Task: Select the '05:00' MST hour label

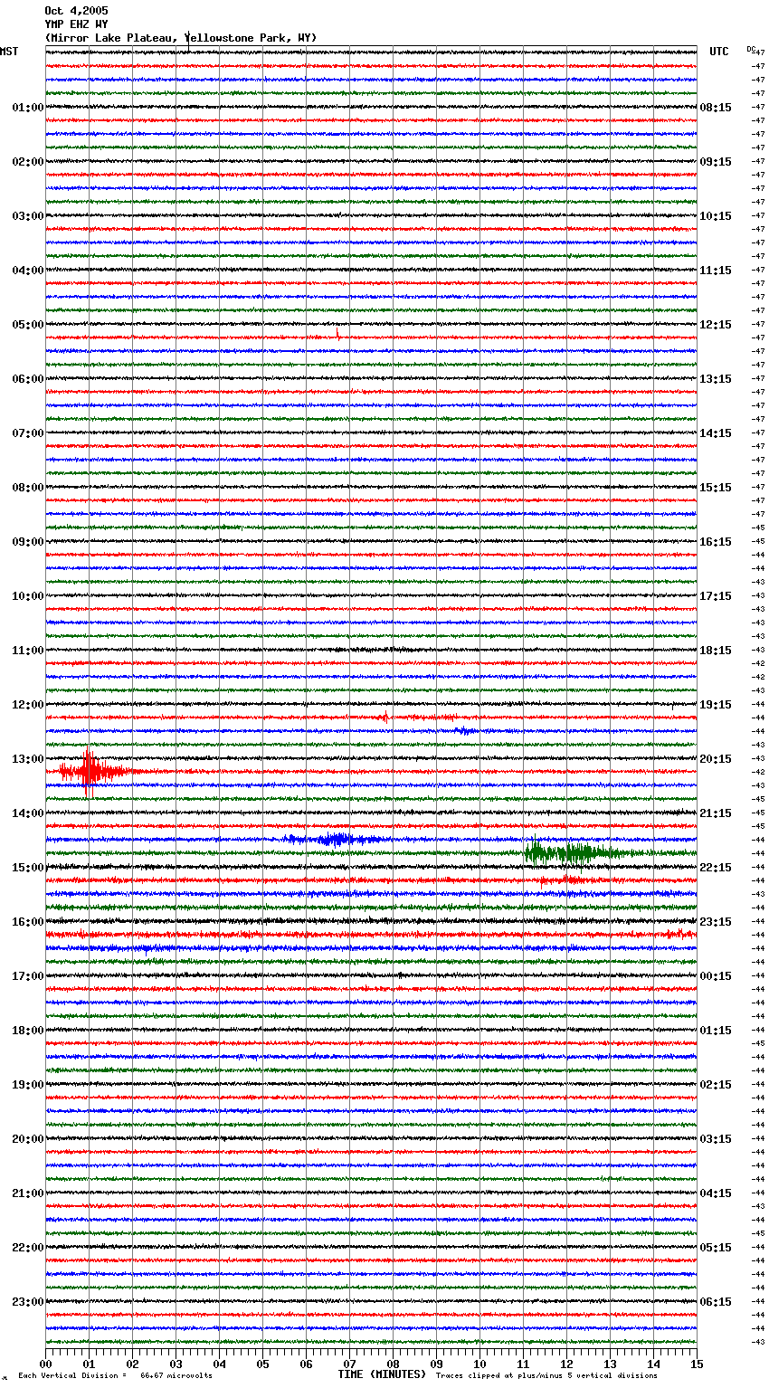Action: [x=28, y=325]
